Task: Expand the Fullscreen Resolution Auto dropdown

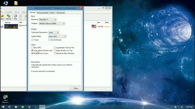Action: (x=54, y=32)
